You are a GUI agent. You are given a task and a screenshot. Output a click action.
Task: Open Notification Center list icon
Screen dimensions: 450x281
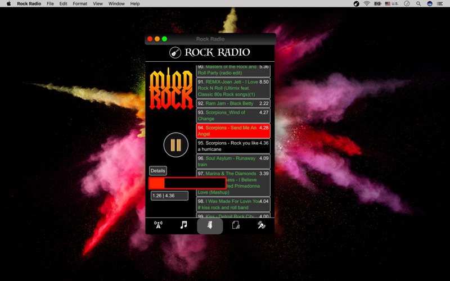tap(440, 4)
